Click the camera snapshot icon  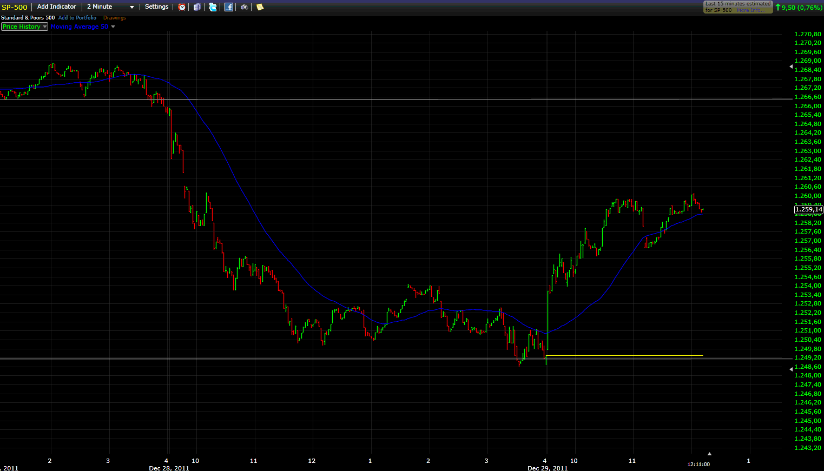pos(245,7)
